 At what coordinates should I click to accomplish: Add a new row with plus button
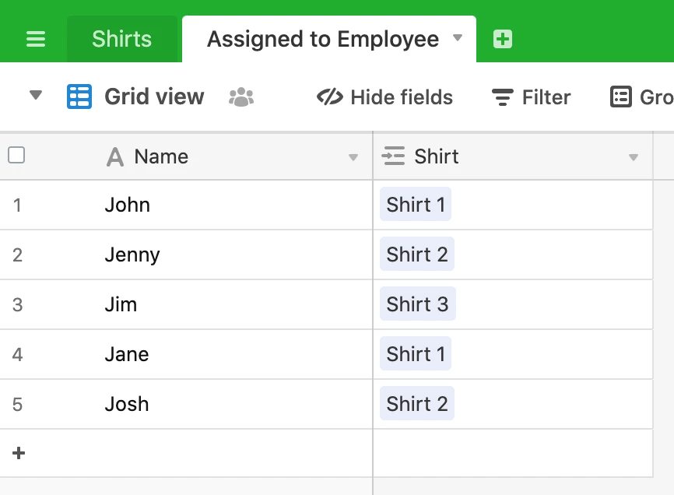[19, 453]
